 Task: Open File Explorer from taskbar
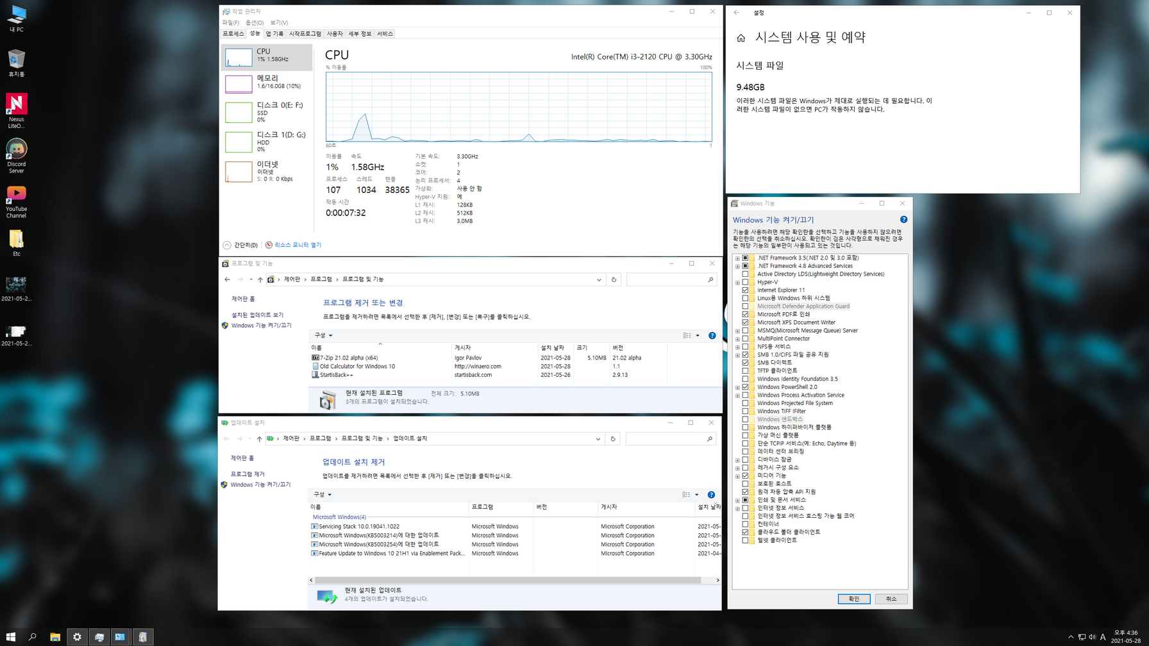[x=55, y=637]
